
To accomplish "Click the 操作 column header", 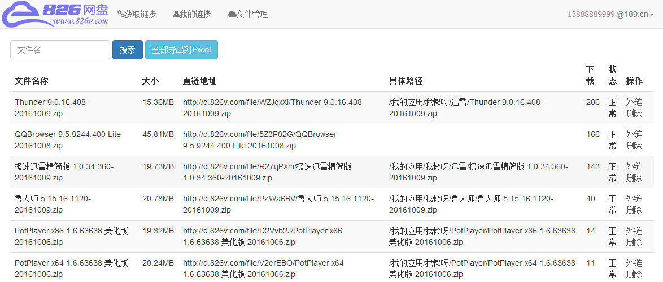I will tap(634, 81).
